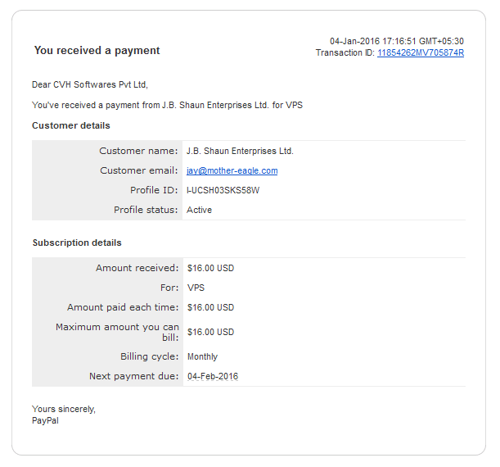
Task: Click the 'Dear CVH Softwares Pvt Ltd' greeting
Action: (90, 84)
